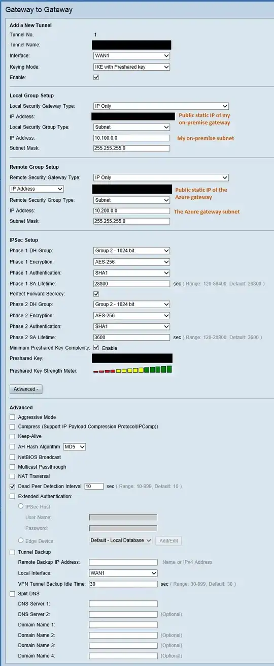
Task: Edit Phase 1 SA Lifetime 28800 field
Action: 131,283
